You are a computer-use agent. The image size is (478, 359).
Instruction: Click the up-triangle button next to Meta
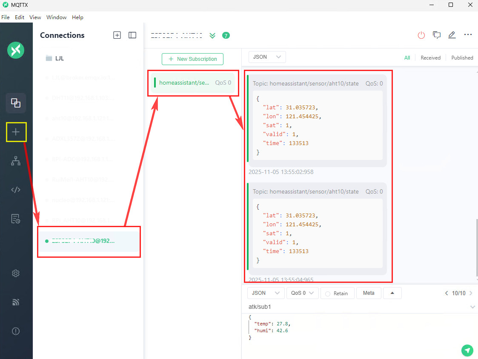[x=392, y=293]
